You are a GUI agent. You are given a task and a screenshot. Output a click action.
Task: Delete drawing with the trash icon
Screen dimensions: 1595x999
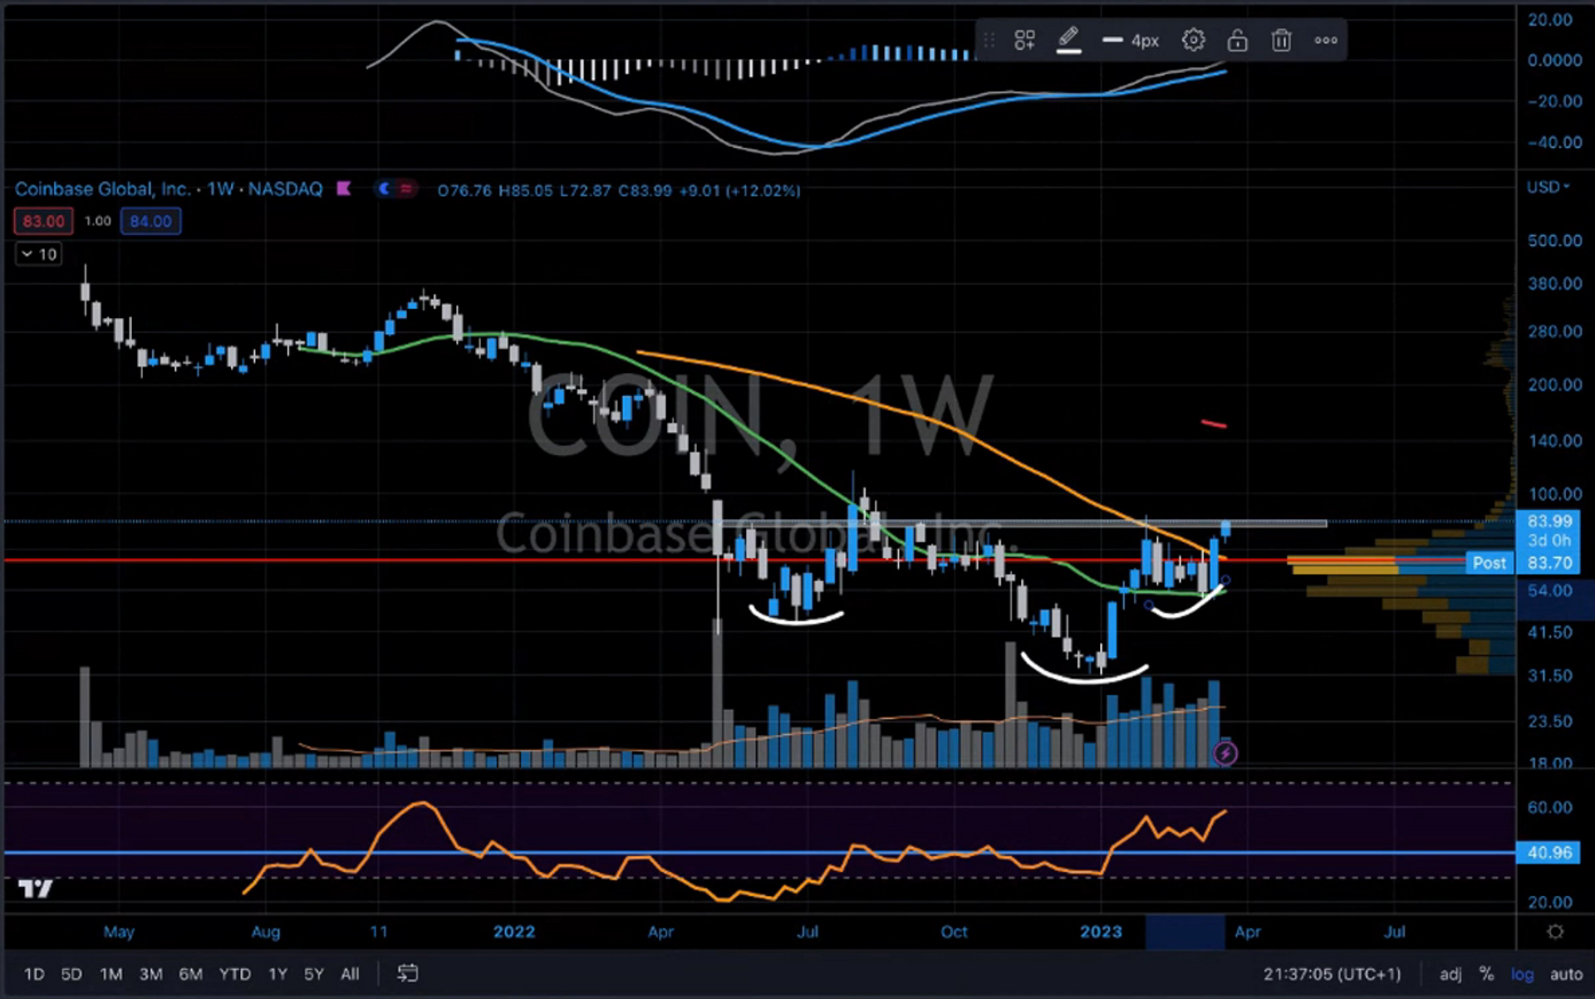[1281, 41]
